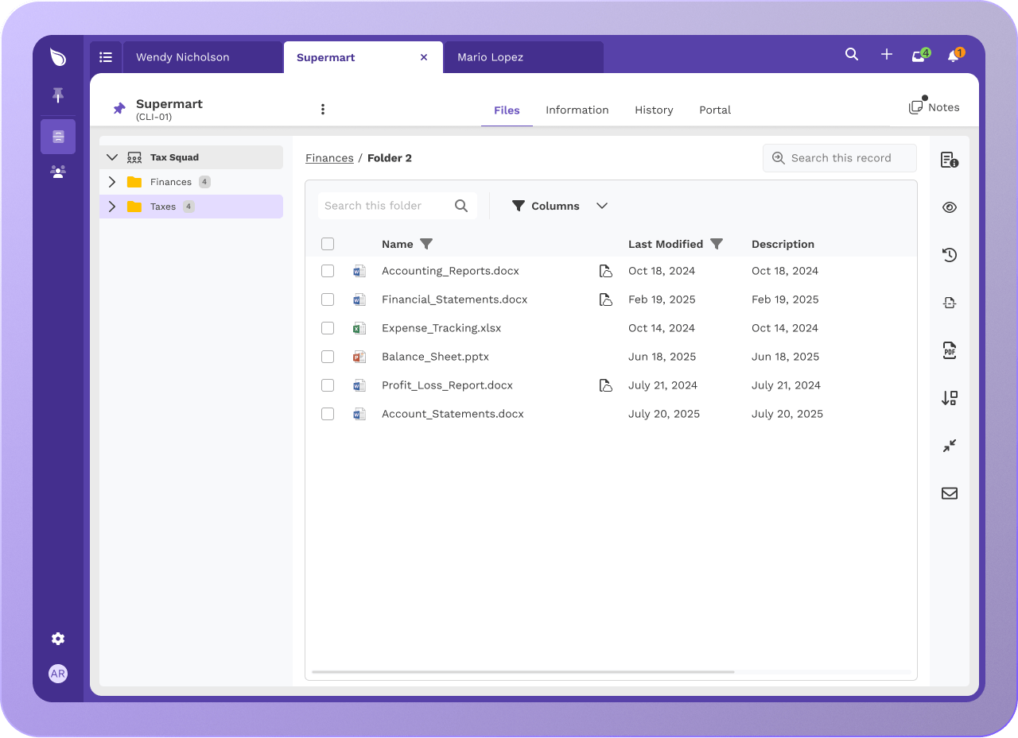Check the Financial_Statements.docx checkbox
The image size is (1018, 738).
pos(328,299)
